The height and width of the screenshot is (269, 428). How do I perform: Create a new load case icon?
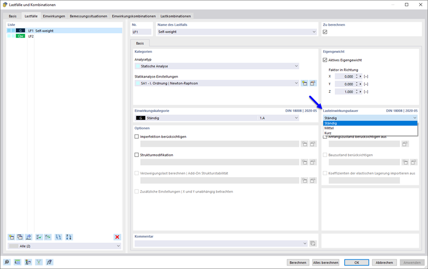[x=11, y=237]
